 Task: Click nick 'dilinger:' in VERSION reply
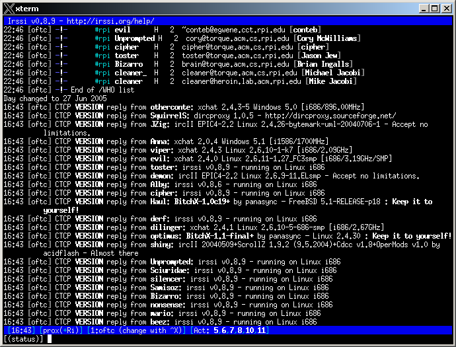[x=168, y=227]
